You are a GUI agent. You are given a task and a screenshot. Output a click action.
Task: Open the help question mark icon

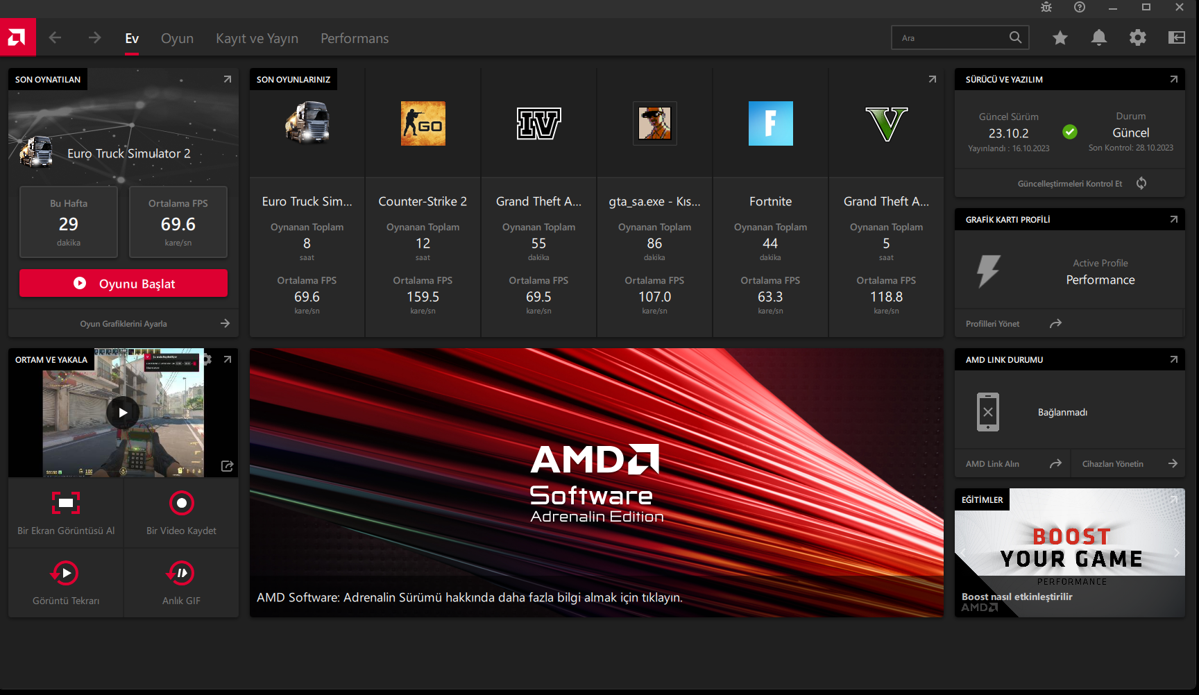(1080, 7)
